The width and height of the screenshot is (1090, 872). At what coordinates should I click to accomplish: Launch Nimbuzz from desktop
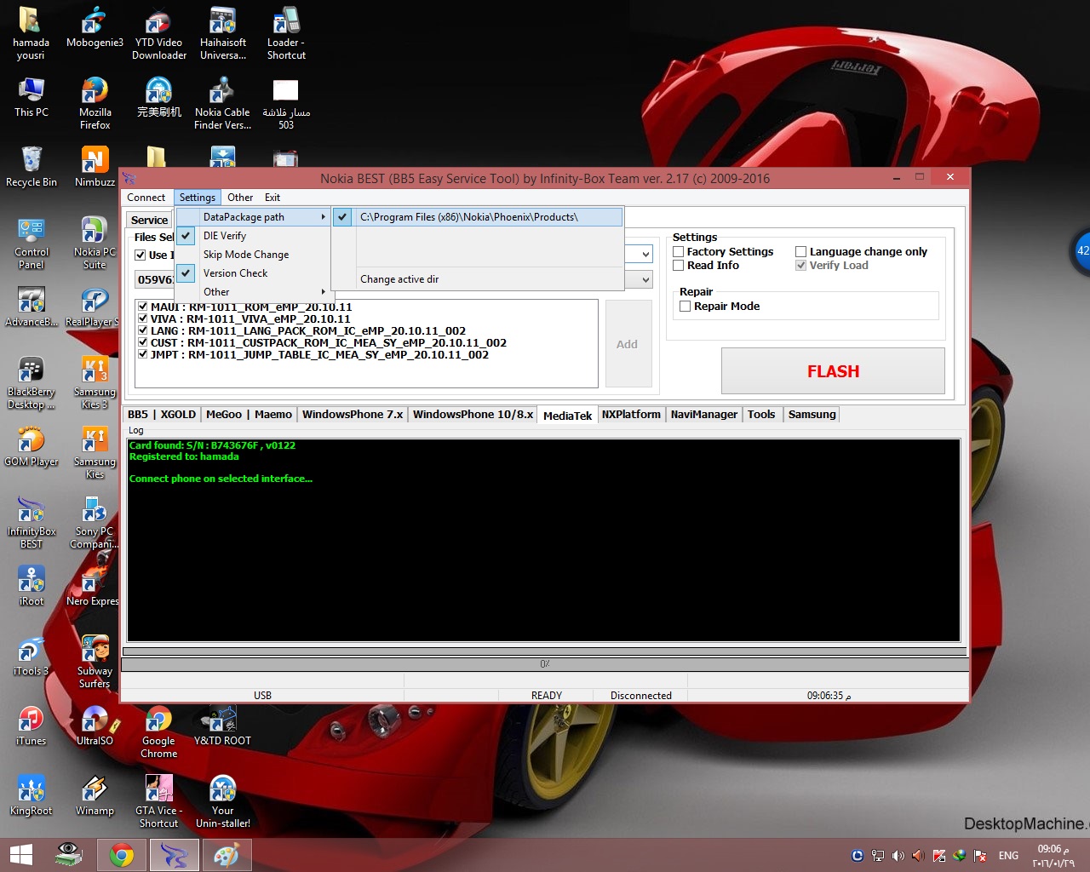coord(95,167)
